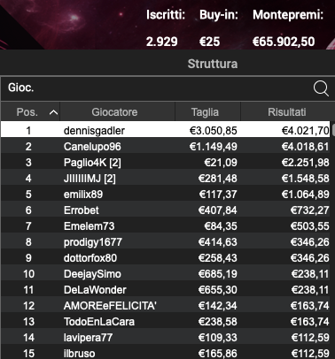Select player emilix89

click(166, 195)
